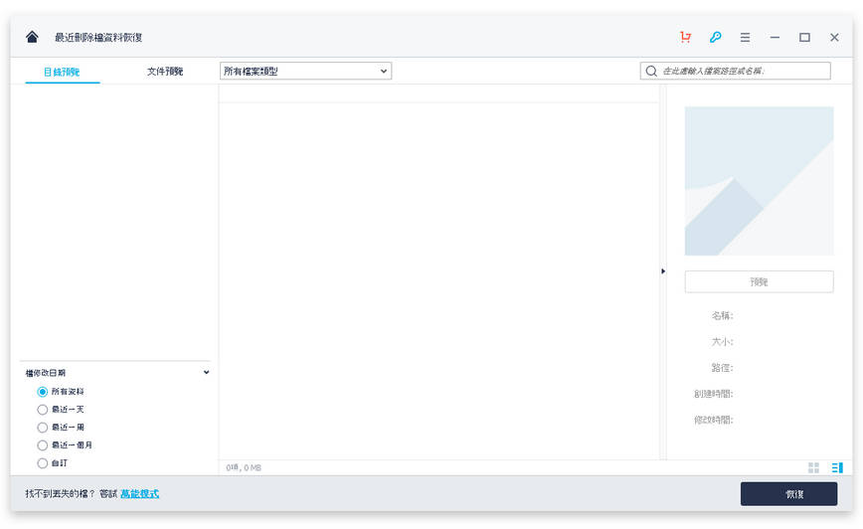Collapse preview panel with the arrow

(x=662, y=270)
